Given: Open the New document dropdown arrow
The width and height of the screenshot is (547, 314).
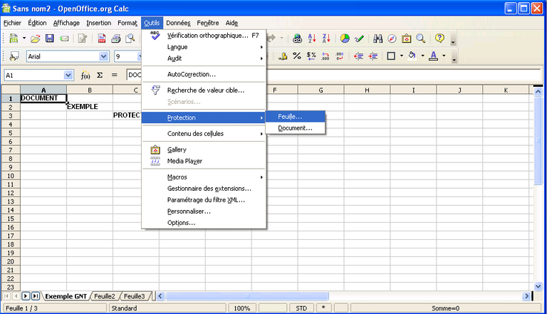Looking at the screenshot, I should 24,38.
